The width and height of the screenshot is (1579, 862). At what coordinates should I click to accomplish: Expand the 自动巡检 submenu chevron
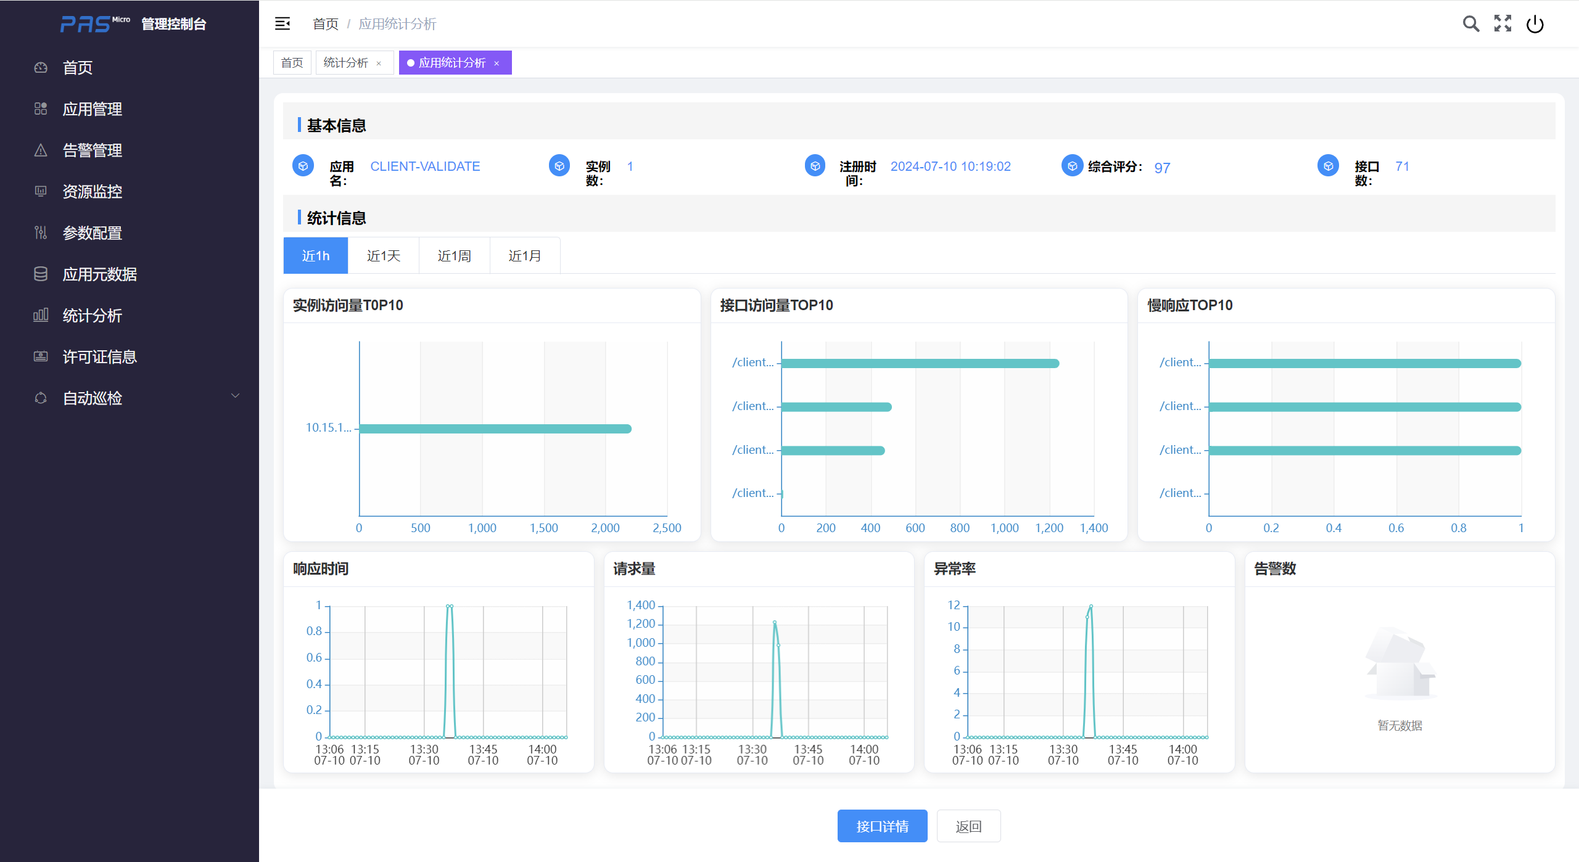click(235, 396)
